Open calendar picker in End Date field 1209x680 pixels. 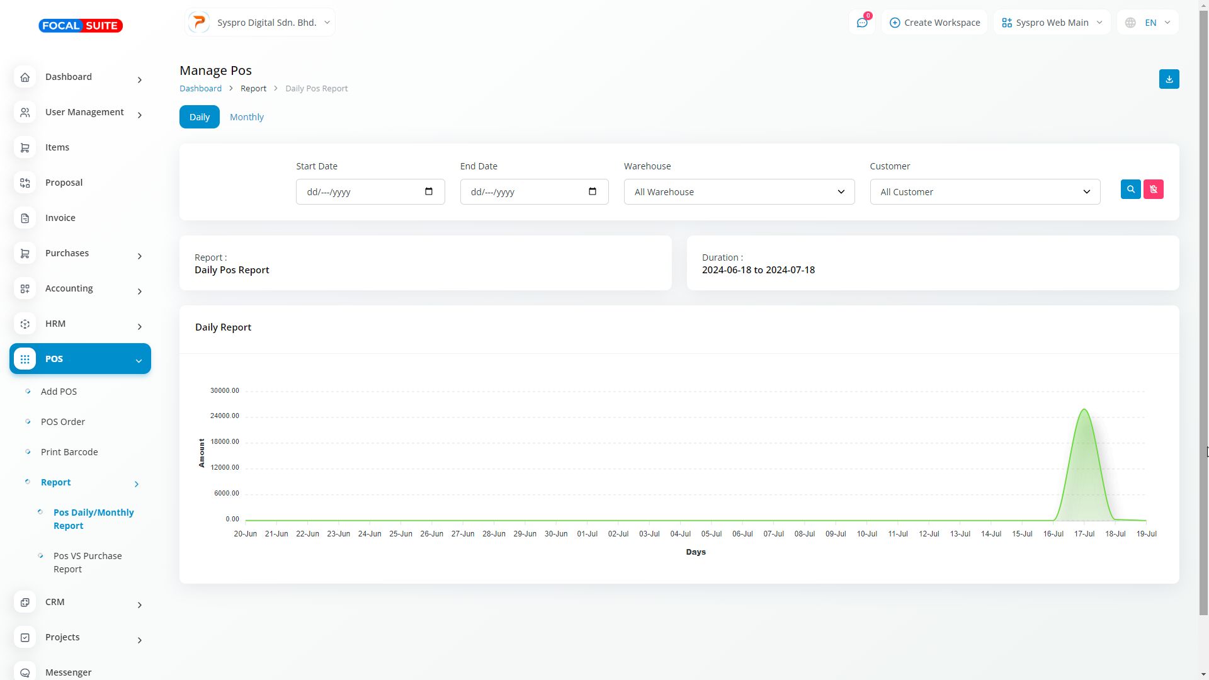point(593,191)
